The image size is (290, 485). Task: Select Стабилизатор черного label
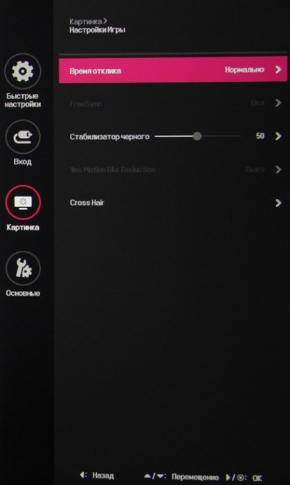109,136
